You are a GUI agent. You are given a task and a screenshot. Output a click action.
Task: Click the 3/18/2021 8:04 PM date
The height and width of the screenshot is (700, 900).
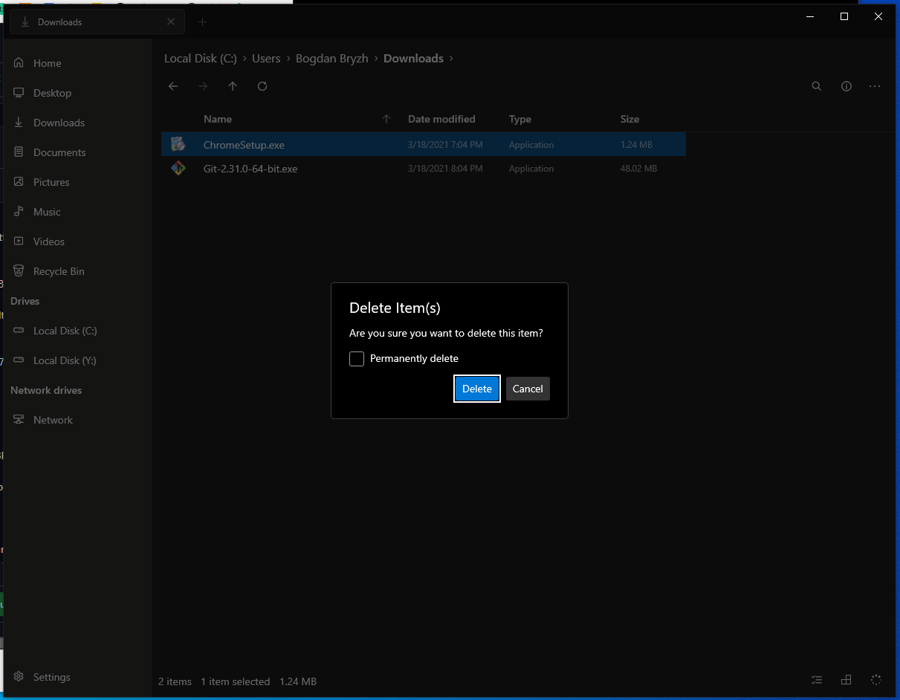click(x=445, y=169)
